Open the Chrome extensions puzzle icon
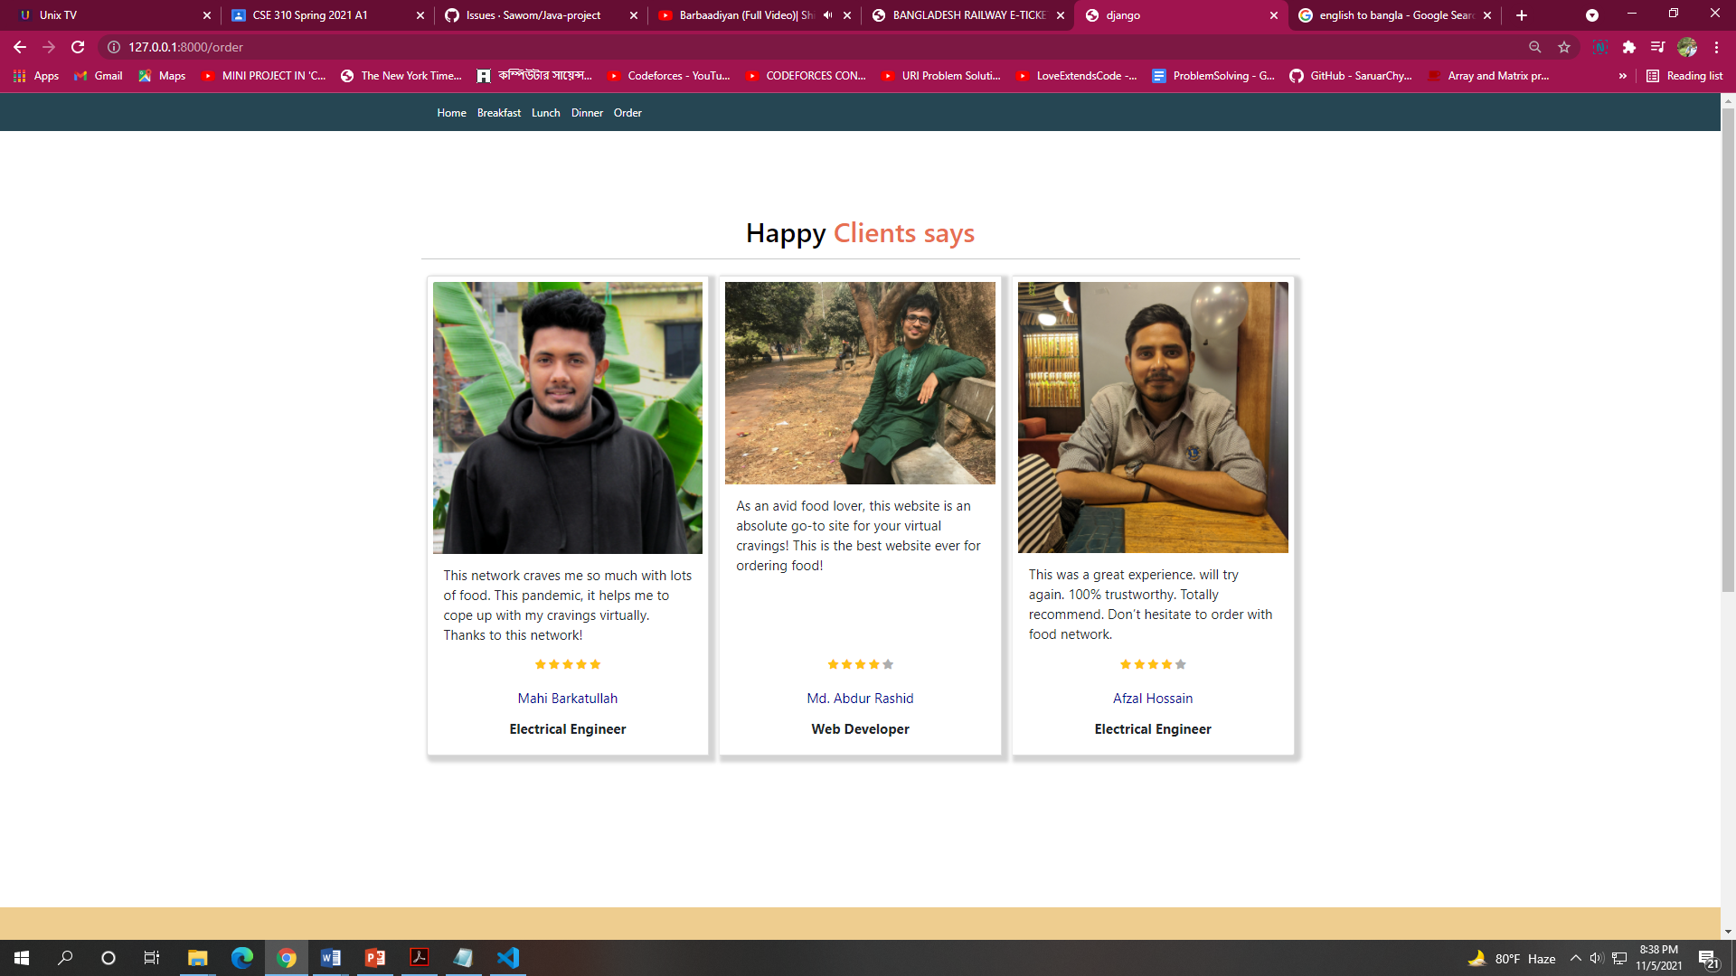 (1629, 47)
